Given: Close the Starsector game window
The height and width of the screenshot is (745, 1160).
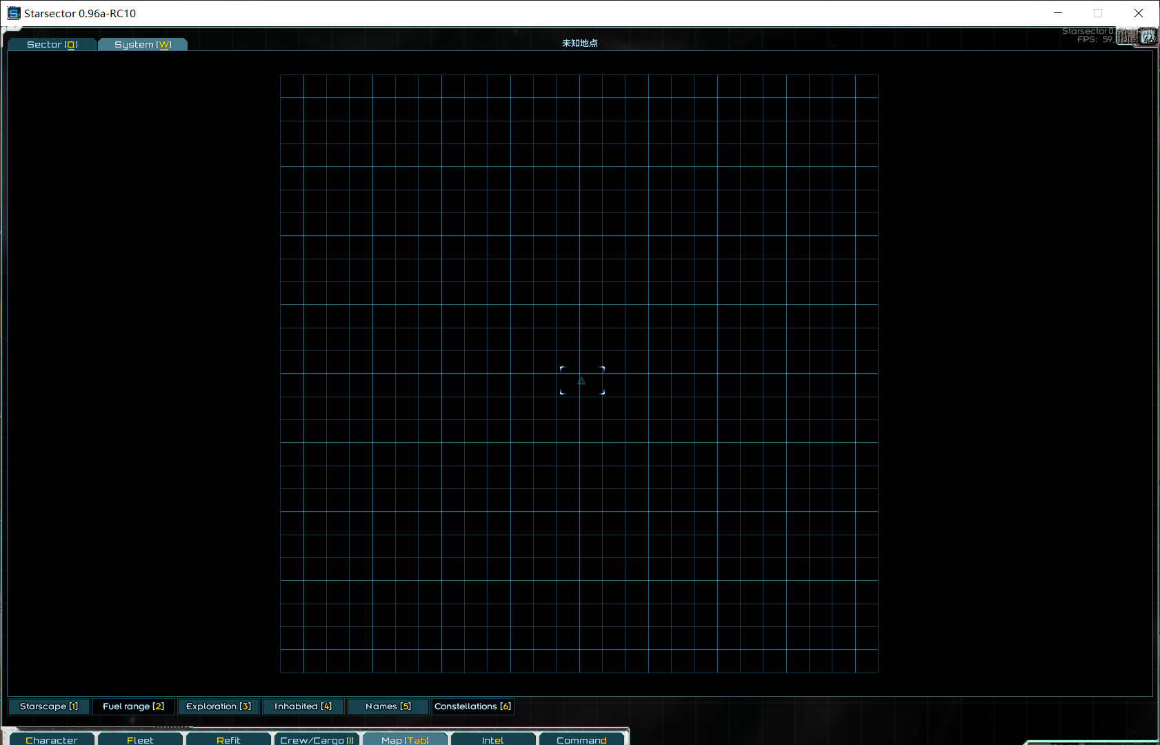Looking at the screenshot, I should click(1139, 13).
